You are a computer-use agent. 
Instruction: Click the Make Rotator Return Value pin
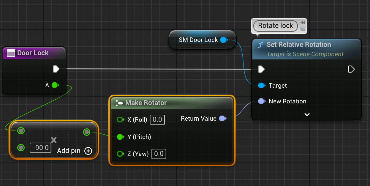222,119
